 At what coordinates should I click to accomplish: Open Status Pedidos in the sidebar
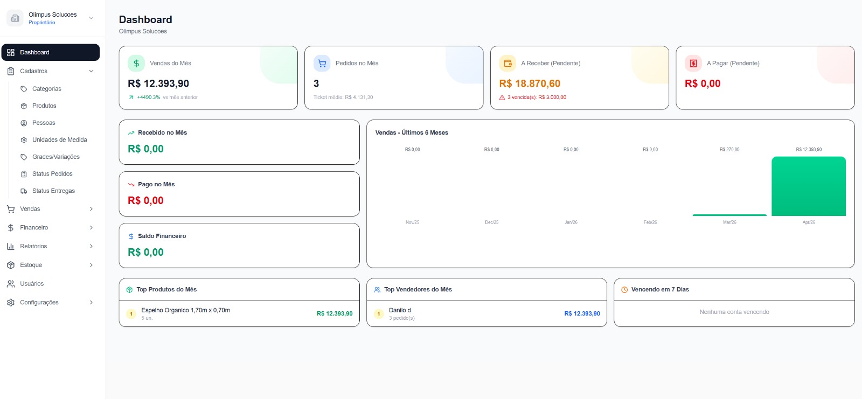[x=52, y=174]
